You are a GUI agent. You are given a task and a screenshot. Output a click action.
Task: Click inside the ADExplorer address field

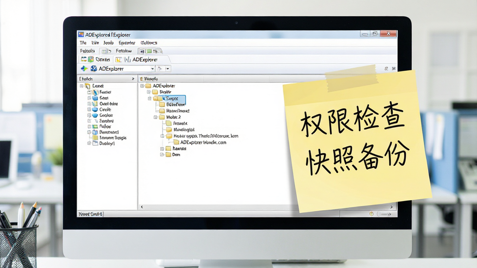click(123, 69)
